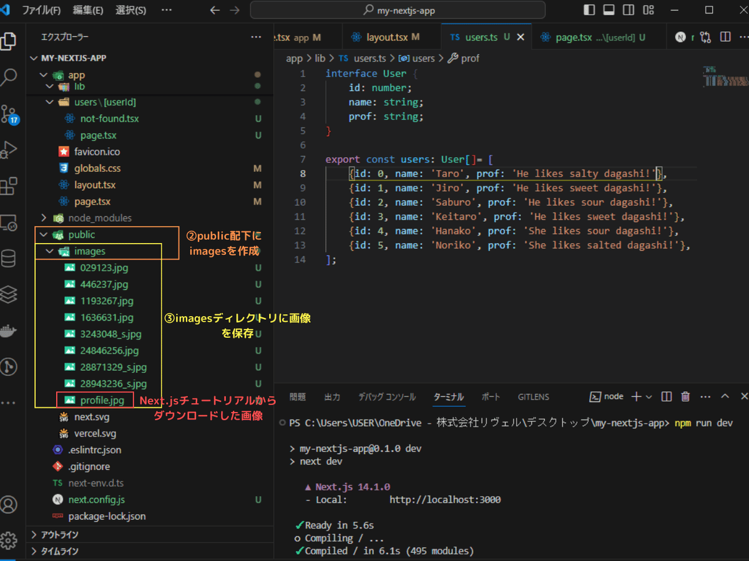The image size is (749, 561).
Task: Open the Search view magnifier icon
Action: point(9,78)
